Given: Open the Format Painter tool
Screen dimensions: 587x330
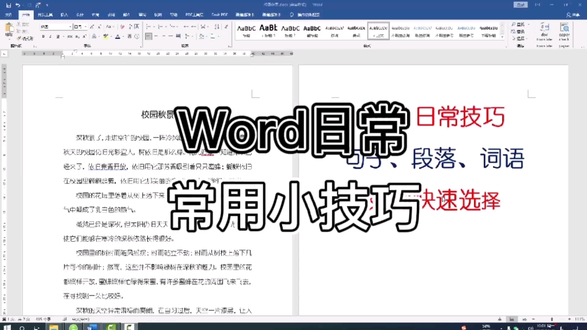Looking at the screenshot, I should 19,38.
